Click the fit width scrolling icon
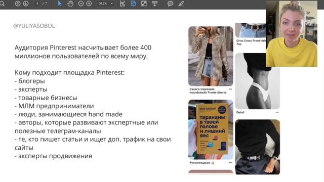This screenshot has height=182, width=324. click(x=122, y=4)
